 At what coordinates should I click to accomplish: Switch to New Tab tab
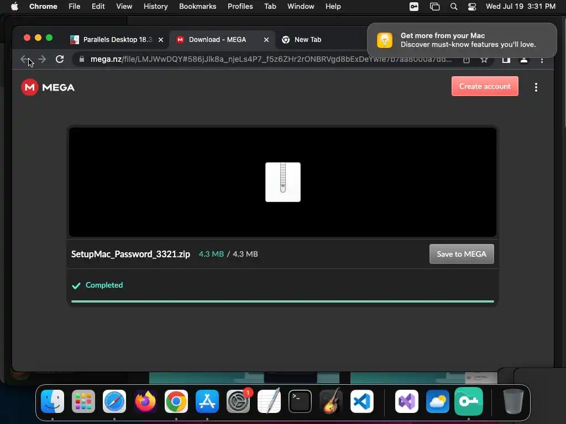pos(307,40)
